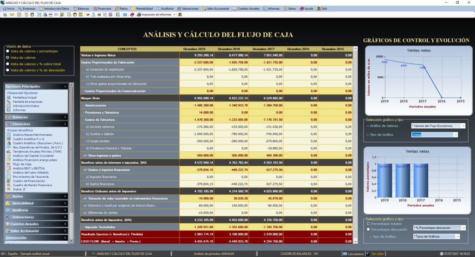Click the Análisis Financiero a largo plazo icon
The height and width of the screenshot is (257, 475).
pos(8,160)
